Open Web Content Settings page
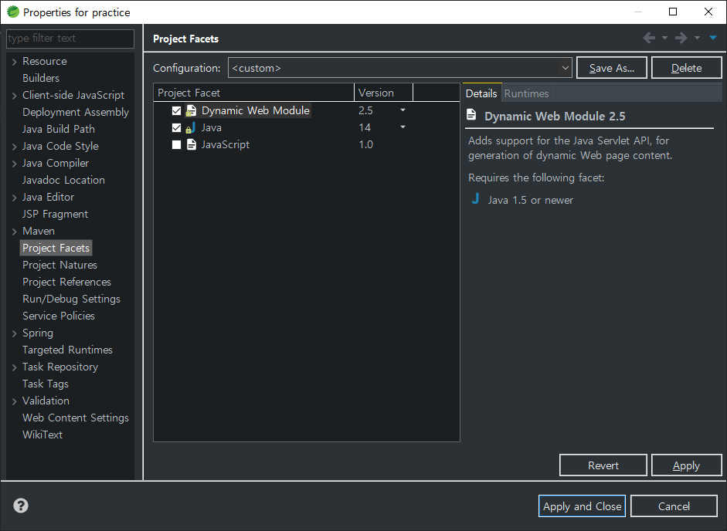This screenshot has width=727, height=531. coord(76,418)
